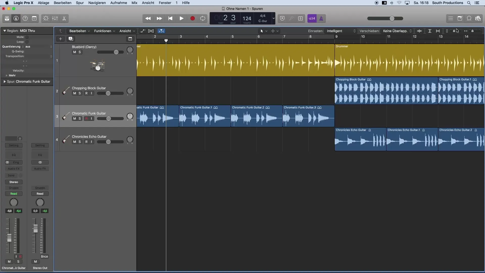Viewport: 485px width, 273px height.
Task: Open Einrasten Intelligent snap dropdown
Action: coord(341,31)
